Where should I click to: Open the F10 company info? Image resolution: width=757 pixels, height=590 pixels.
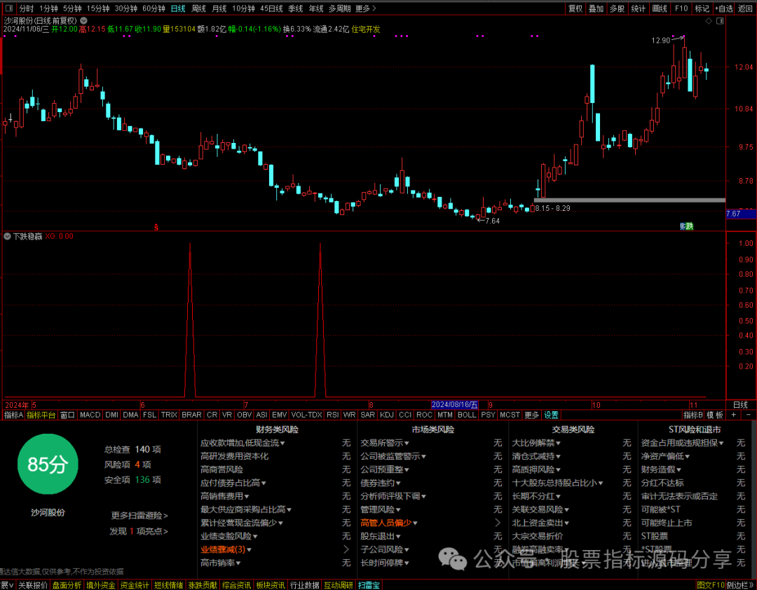[681, 8]
